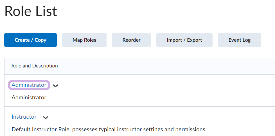
Task: Open the Instructor role link
Action: (x=24, y=117)
